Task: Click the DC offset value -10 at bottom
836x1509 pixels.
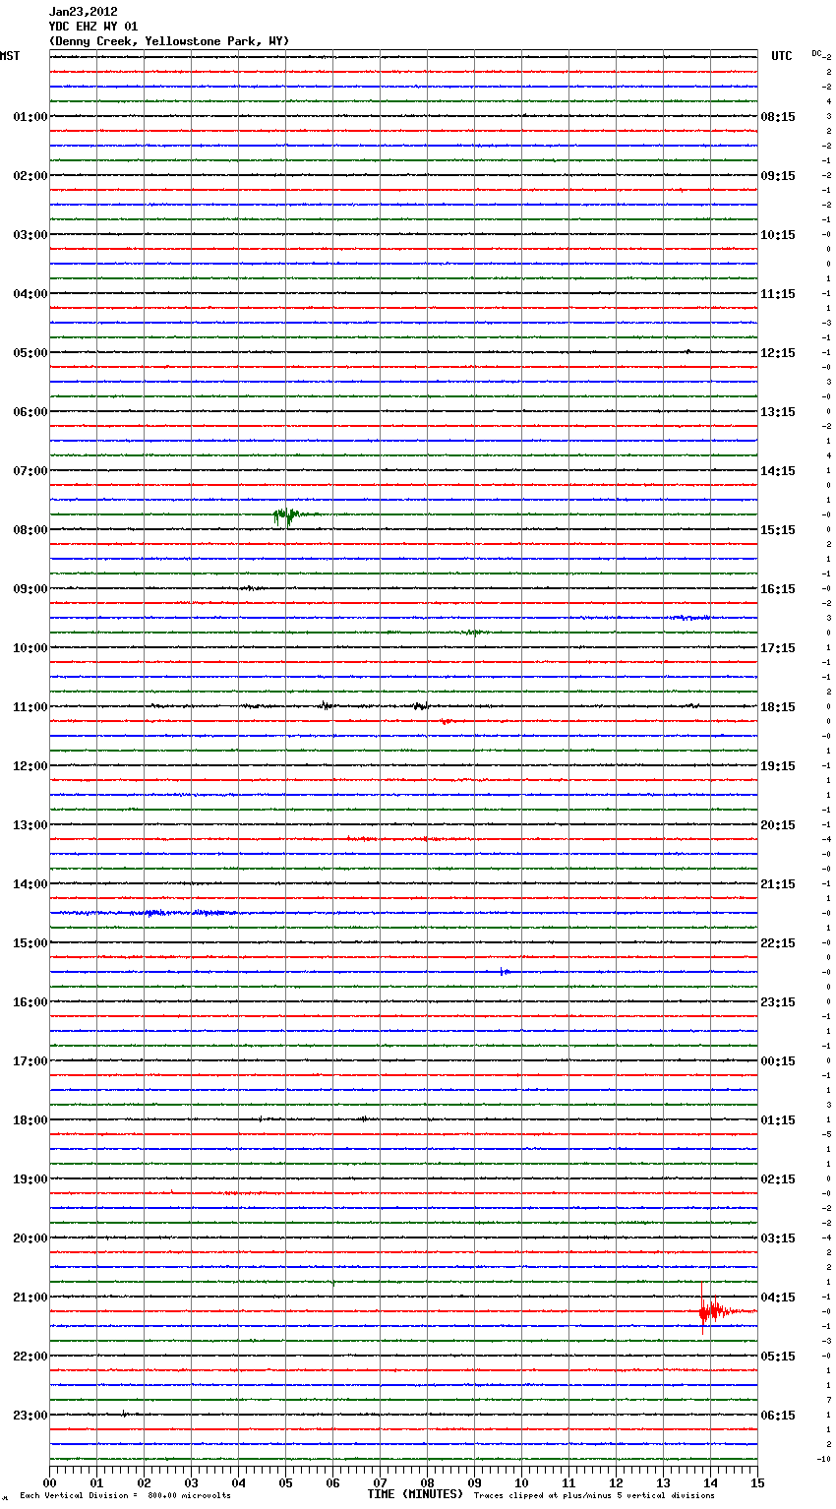Action: click(x=824, y=1459)
